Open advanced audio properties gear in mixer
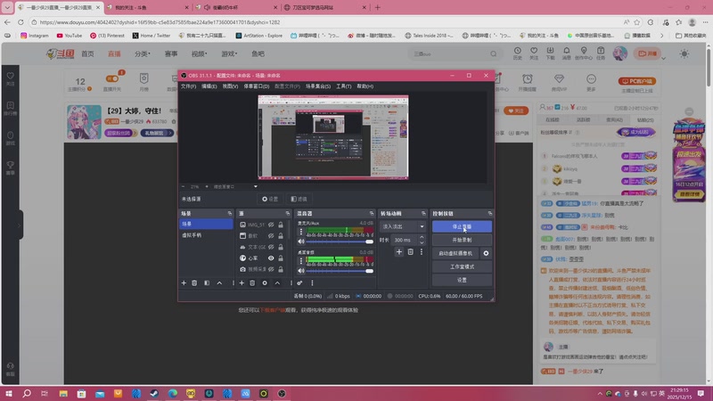The image size is (713, 401). [x=299, y=282]
